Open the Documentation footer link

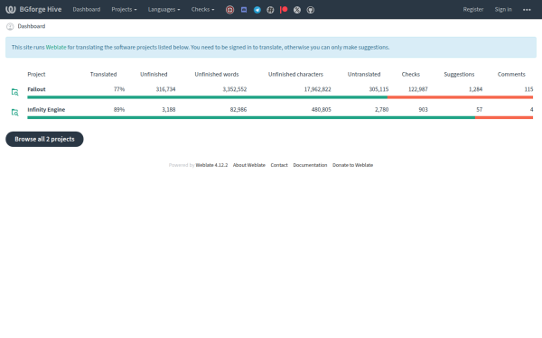(x=310, y=165)
